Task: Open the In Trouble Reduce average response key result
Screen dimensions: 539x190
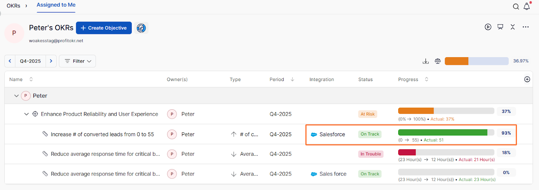Action: click(105, 154)
